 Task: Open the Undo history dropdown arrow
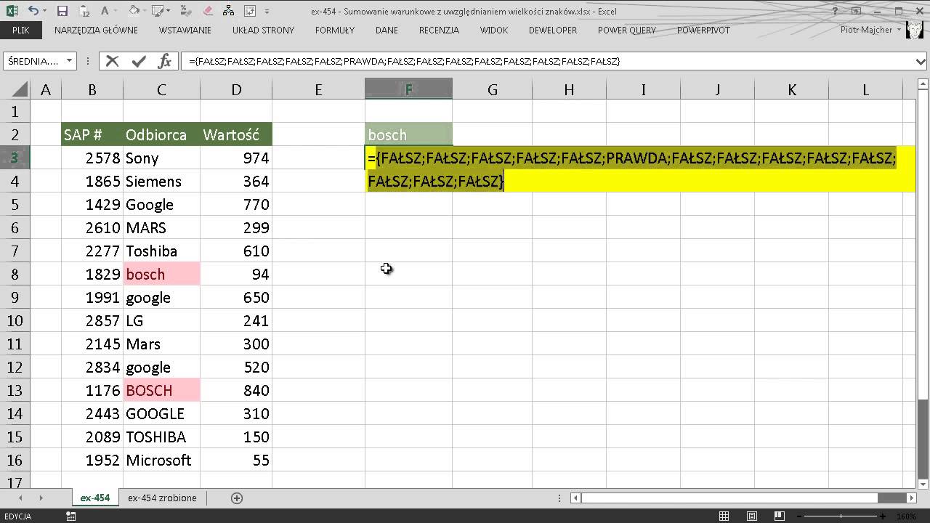point(45,11)
